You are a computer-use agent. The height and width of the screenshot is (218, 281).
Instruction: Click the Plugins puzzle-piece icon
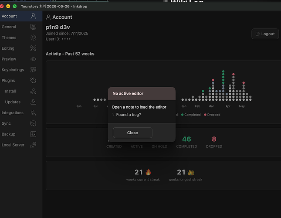pos(33,81)
